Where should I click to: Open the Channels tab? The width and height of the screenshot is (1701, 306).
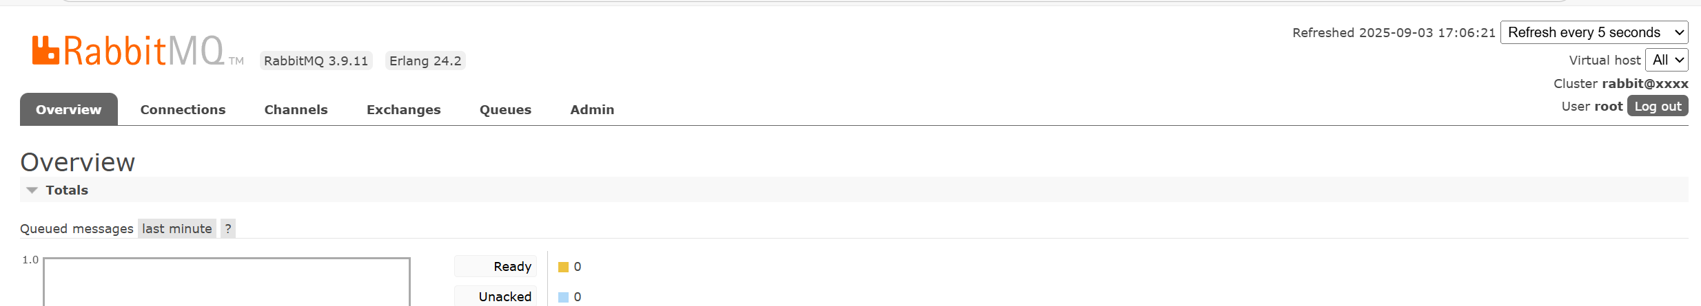click(x=296, y=109)
